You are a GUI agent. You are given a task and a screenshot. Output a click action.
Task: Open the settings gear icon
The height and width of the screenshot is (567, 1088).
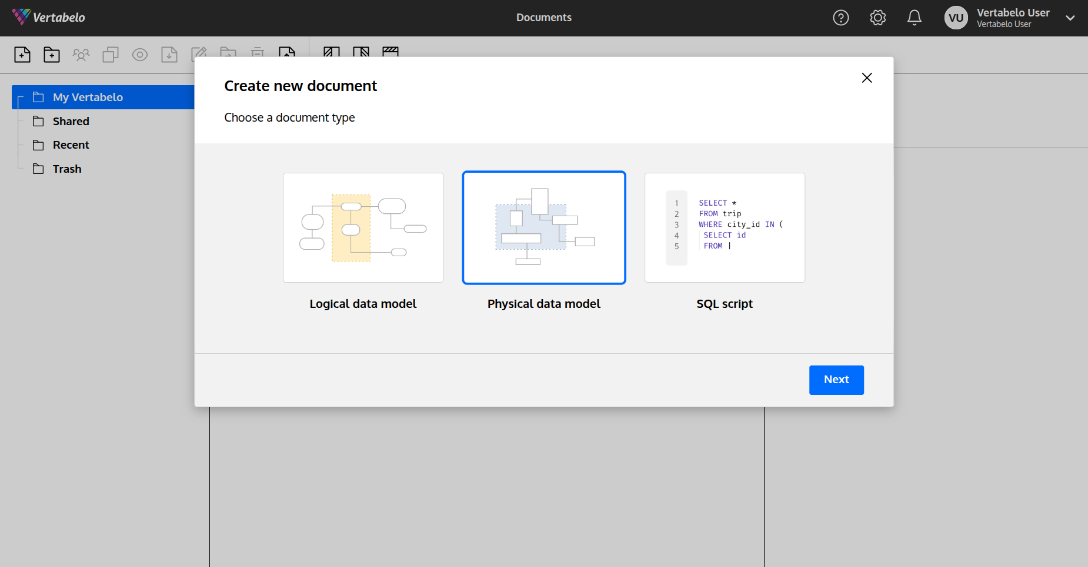click(877, 18)
